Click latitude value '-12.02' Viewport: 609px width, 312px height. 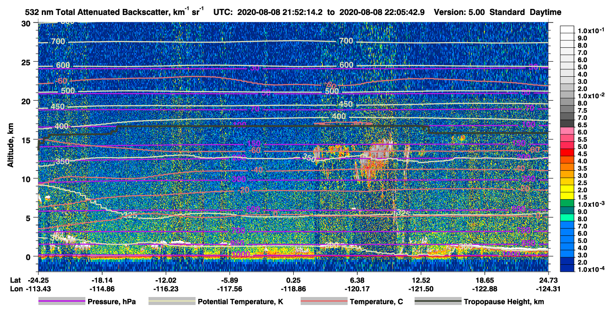pos(165,280)
